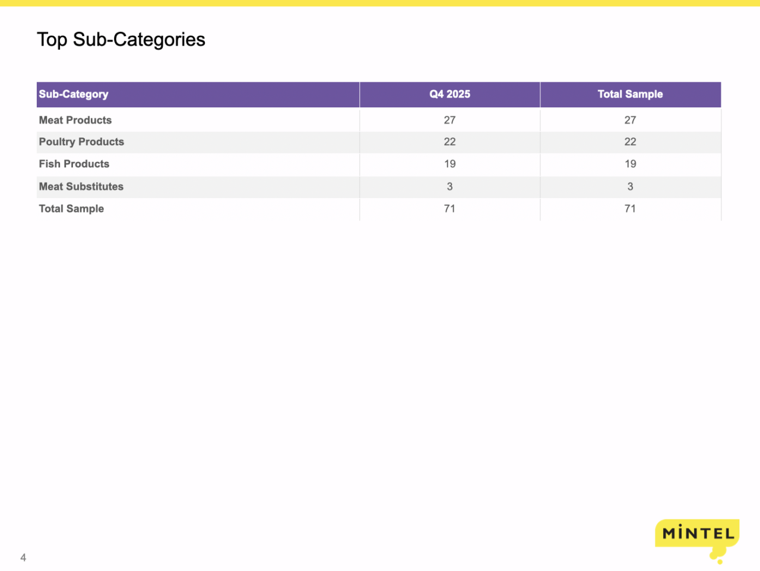Click Total Sample row value under Q4 2025
The image size is (760, 571).
pyautogui.click(x=449, y=209)
